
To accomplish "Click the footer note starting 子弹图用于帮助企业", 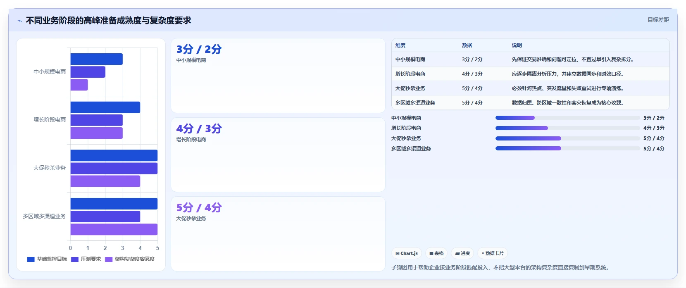I will (x=500, y=268).
